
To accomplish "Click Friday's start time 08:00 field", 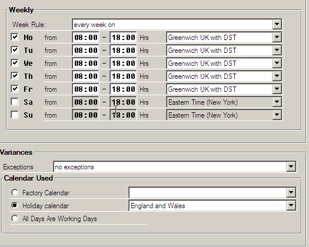I will (x=86, y=89).
